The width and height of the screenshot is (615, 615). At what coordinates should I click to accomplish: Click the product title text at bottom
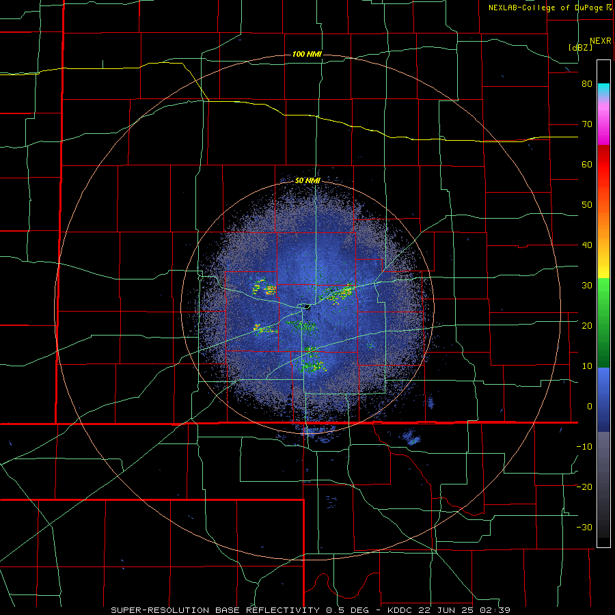pos(310,610)
